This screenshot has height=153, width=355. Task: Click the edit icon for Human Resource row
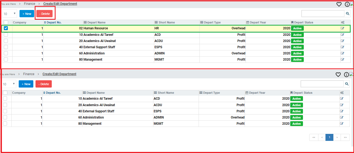(x=343, y=28)
